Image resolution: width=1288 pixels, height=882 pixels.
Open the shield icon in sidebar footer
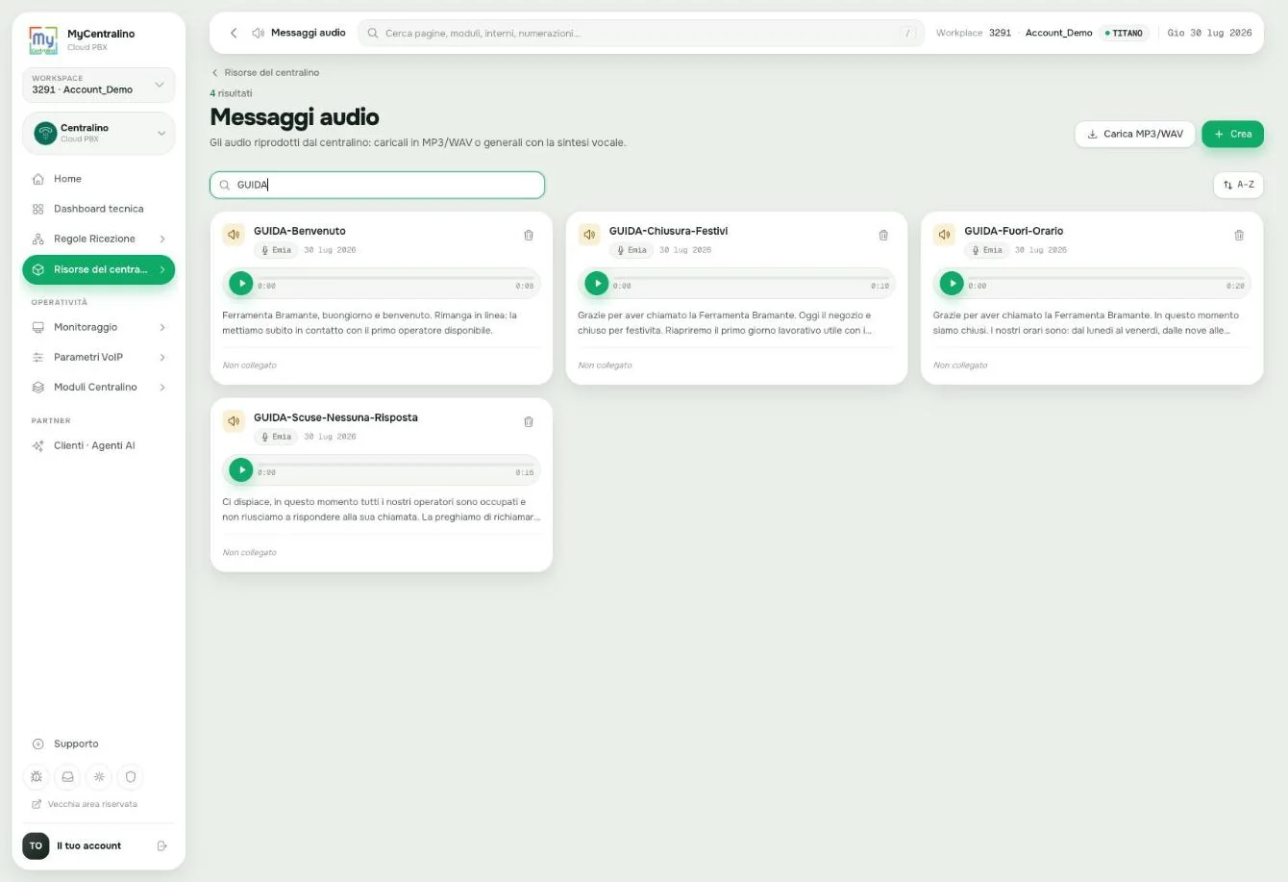coord(131,776)
